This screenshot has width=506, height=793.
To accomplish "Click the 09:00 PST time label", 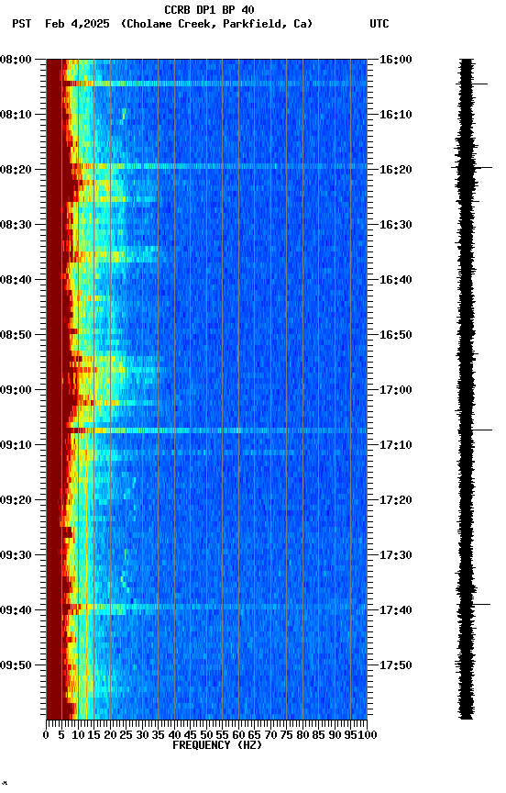I will pyautogui.click(x=16, y=390).
